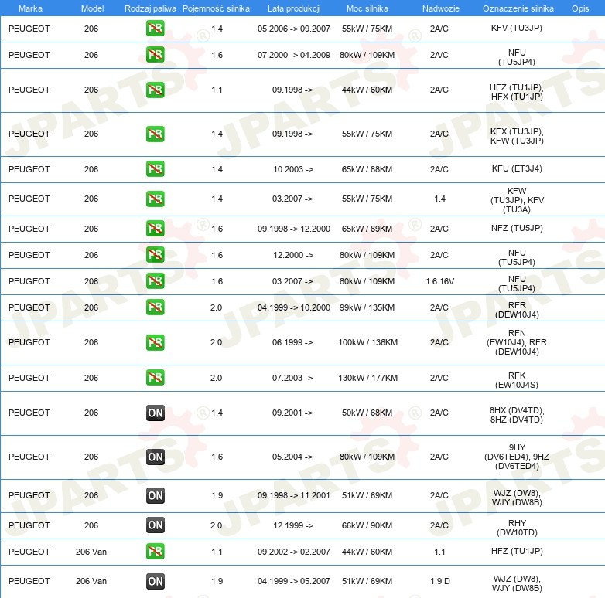This screenshot has height=598, width=605.
Task: Select the date 05.2004 ->
Action: click(x=292, y=457)
